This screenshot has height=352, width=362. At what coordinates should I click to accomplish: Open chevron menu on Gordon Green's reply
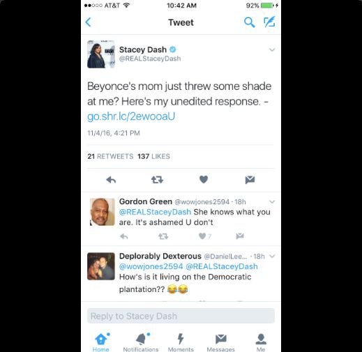[272, 201]
